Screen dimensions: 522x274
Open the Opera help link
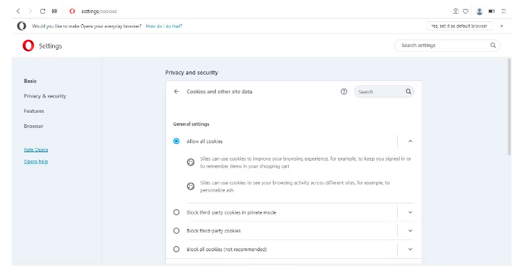[36, 161]
